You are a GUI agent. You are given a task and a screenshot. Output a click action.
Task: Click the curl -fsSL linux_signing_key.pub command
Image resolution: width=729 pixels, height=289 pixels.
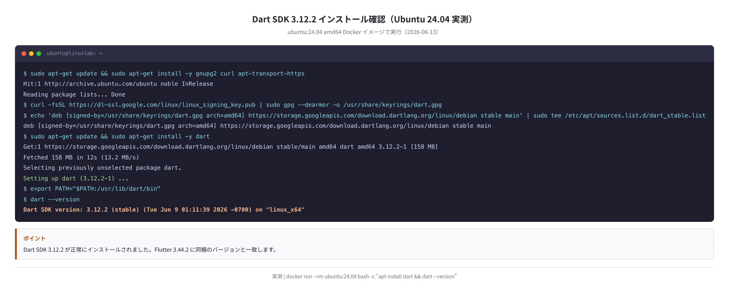tap(232, 105)
